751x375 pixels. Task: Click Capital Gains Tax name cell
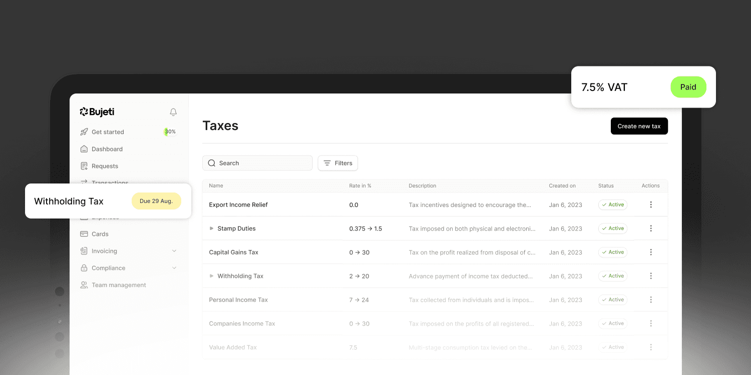(234, 252)
